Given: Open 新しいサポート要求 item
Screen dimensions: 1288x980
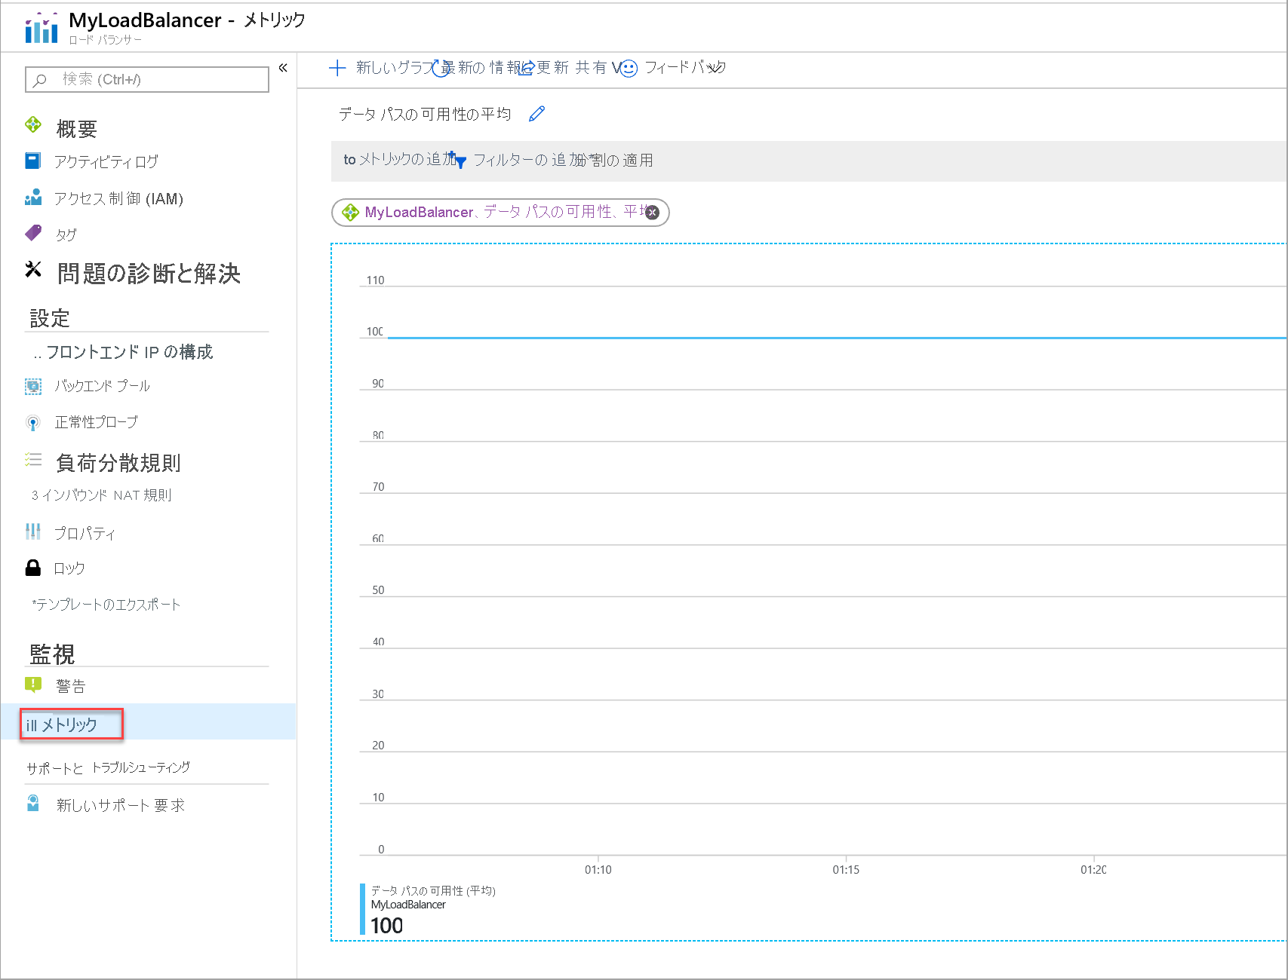Looking at the screenshot, I should 120,805.
